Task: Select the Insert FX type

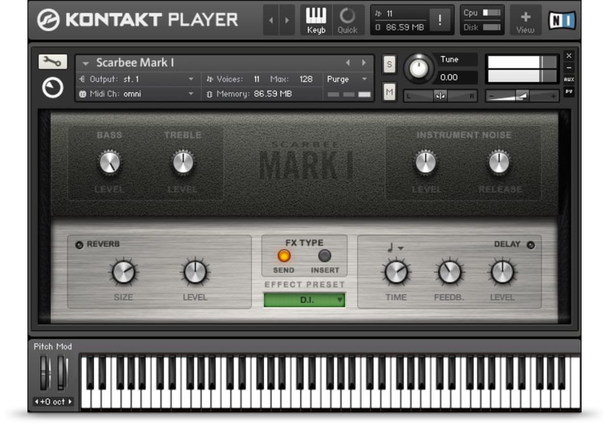Action: 324,256
